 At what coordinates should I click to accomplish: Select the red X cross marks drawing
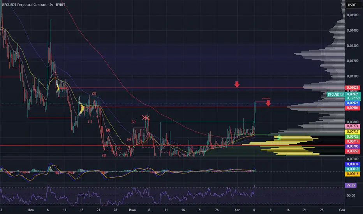tap(146, 118)
